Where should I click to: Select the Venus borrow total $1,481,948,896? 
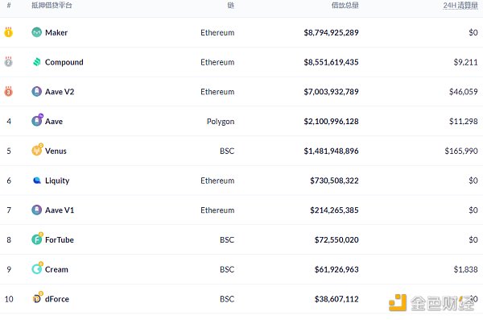[x=331, y=151]
